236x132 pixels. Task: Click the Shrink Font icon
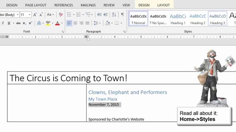(41, 15)
